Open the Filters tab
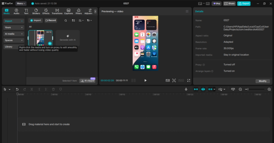The width and height of the screenshot is (274, 143). pos(78,11)
